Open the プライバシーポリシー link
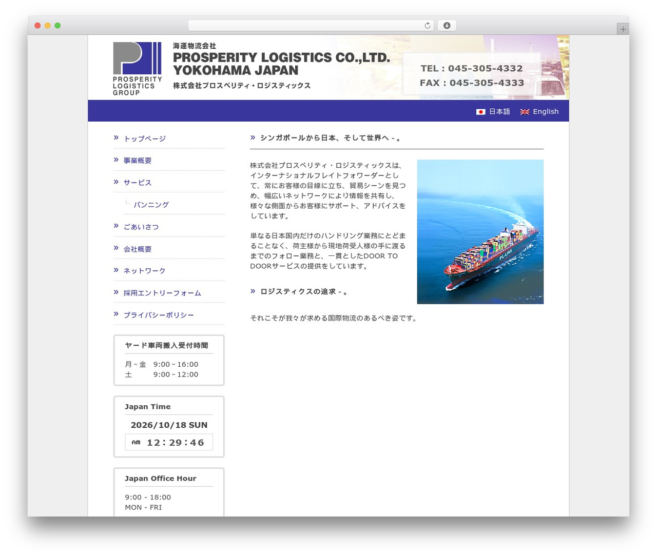This screenshot has width=657, height=556. click(x=159, y=315)
